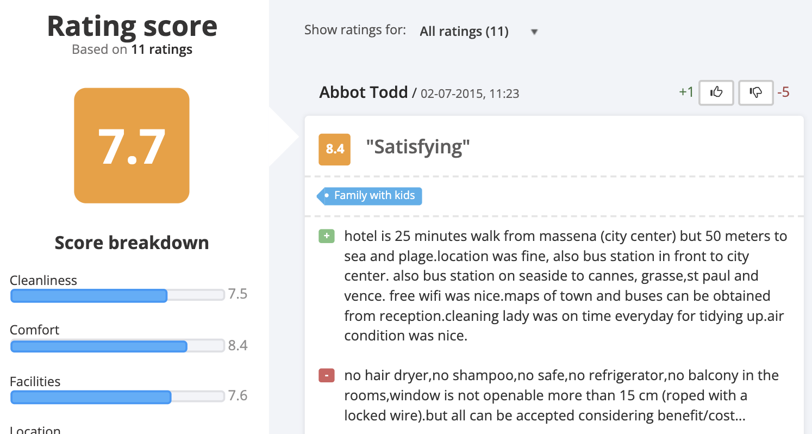This screenshot has height=434, width=812.
Task: Click the thumbs-down vote button
Action: (755, 92)
